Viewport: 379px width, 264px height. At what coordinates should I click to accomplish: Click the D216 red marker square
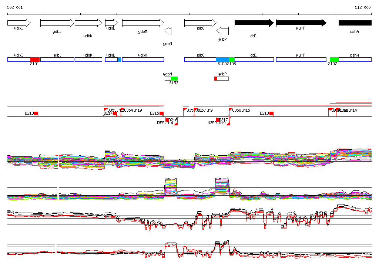tap(167, 120)
